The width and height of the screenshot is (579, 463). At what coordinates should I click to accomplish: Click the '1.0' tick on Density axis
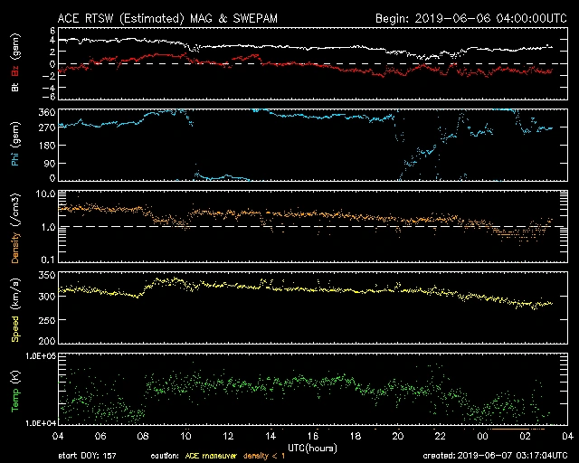tap(48, 228)
